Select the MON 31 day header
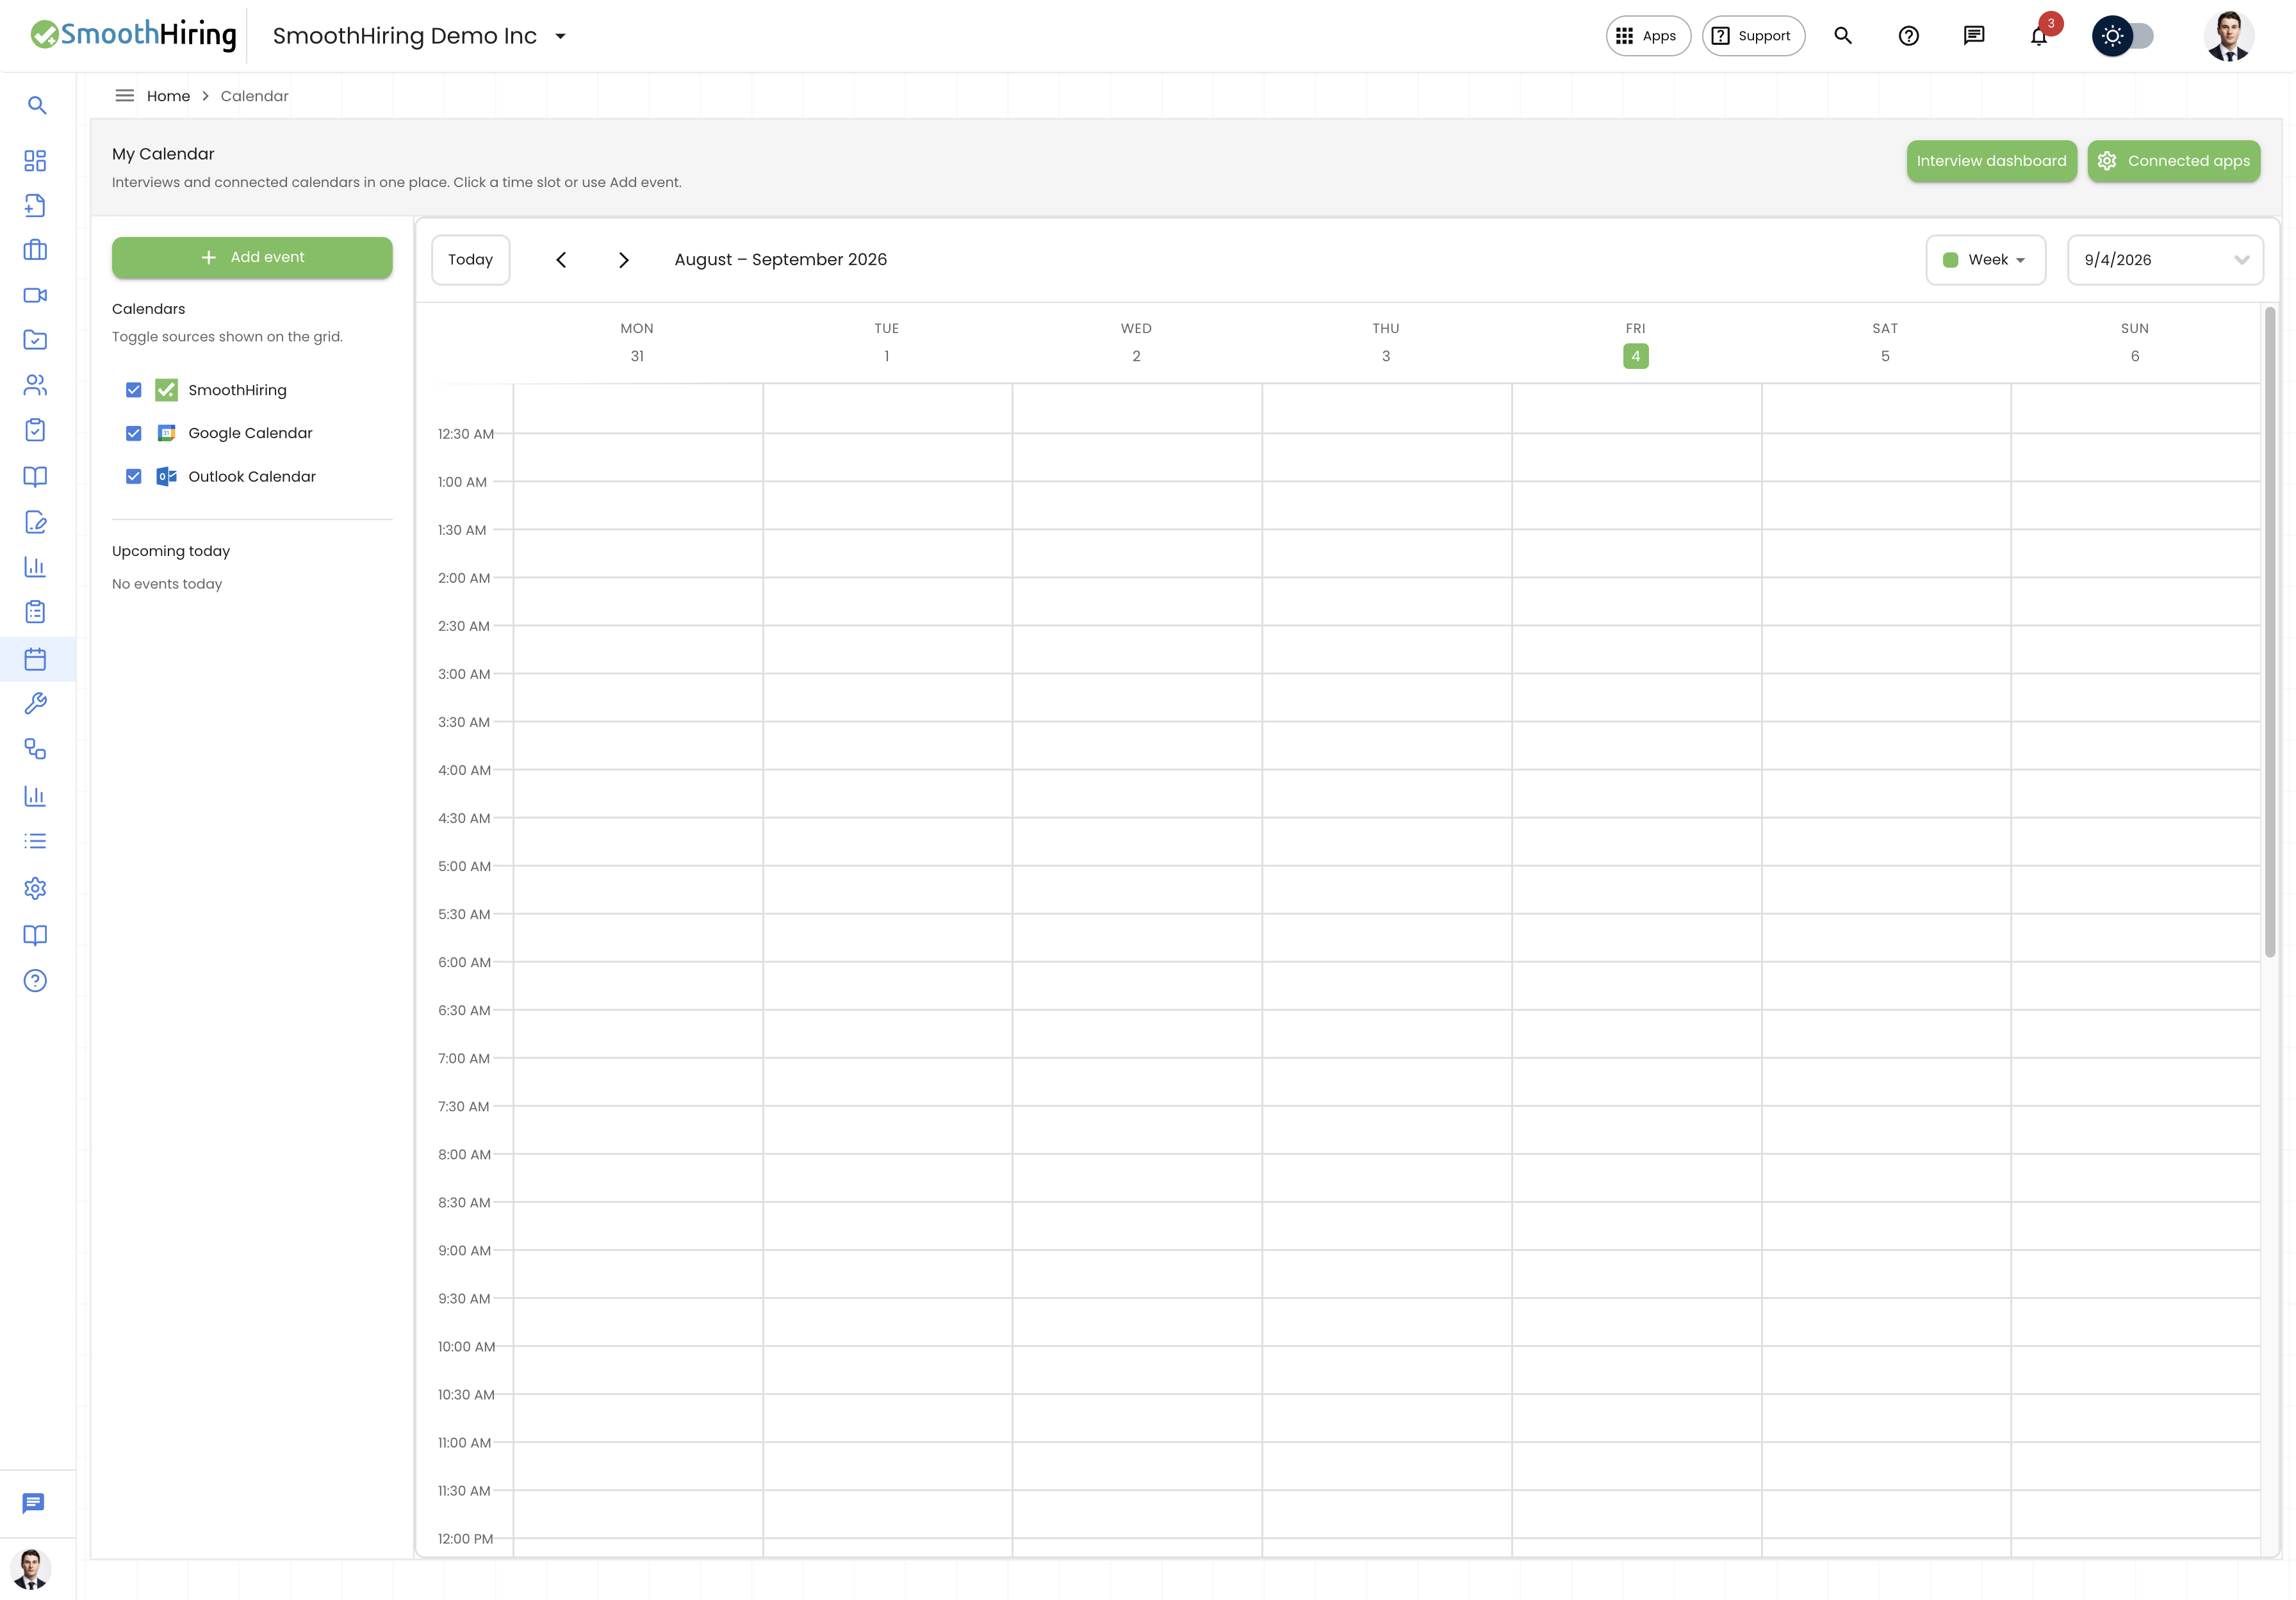Viewport: 2296px width, 1600px height. pos(637,343)
